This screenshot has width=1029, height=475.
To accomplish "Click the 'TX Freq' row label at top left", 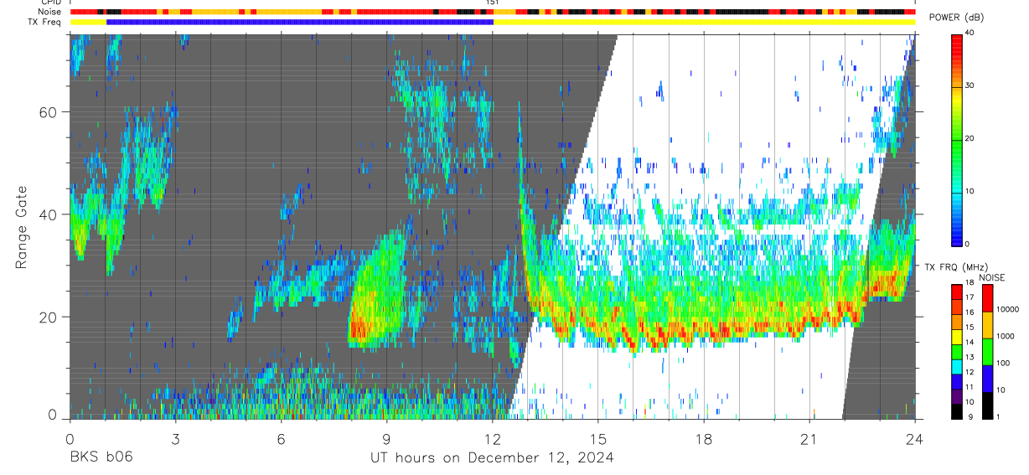I will point(46,22).
